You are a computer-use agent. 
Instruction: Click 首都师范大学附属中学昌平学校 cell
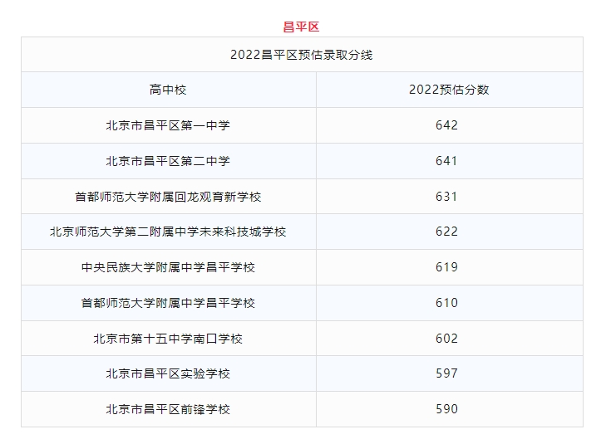(x=168, y=303)
